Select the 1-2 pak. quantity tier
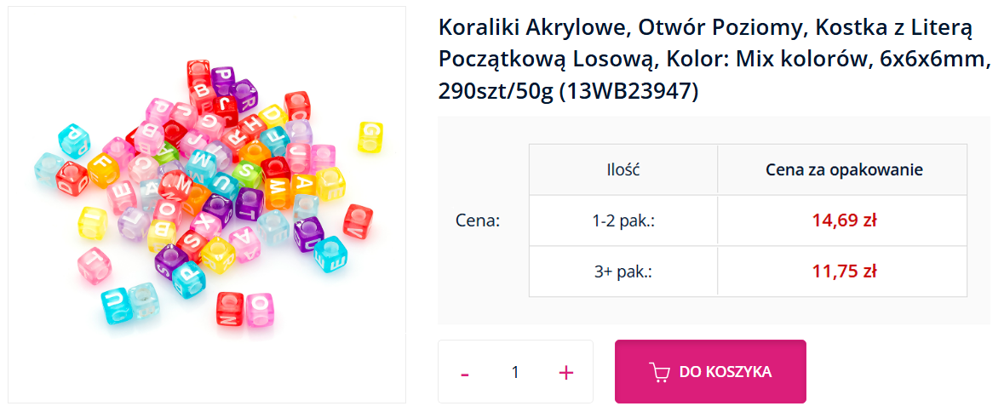The image size is (1004, 412). point(623,221)
